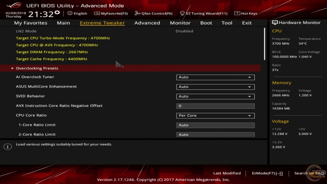Open ASUS MultiCore Enhancement dropdown
Screen dimensions: 327x184
point(215,87)
